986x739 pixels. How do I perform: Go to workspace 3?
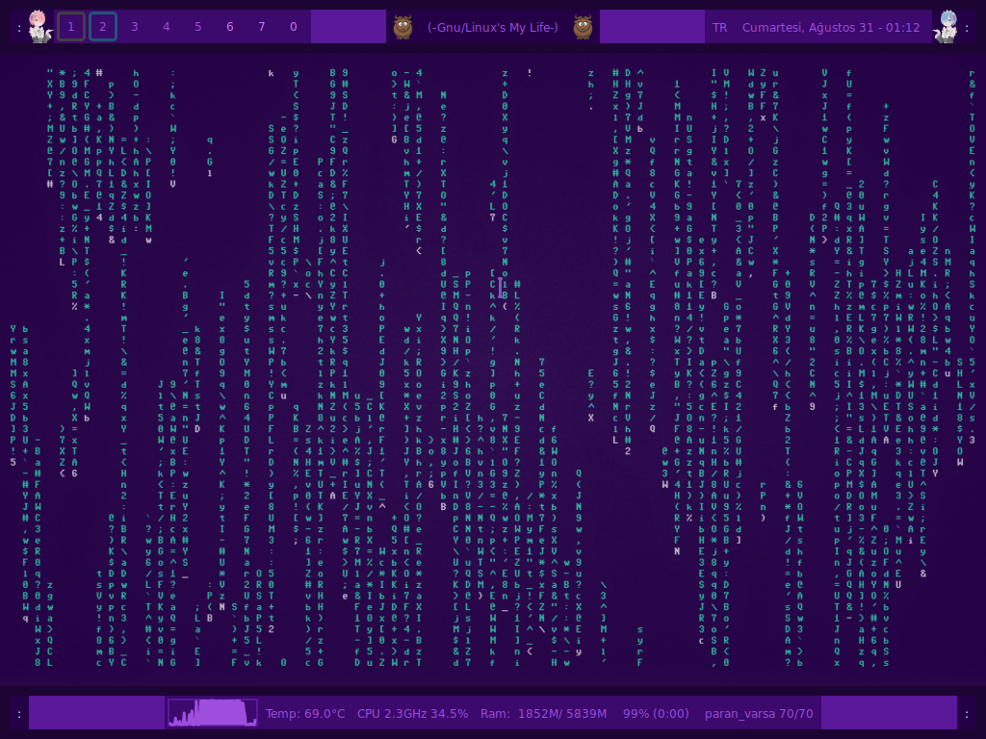pos(135,27)
